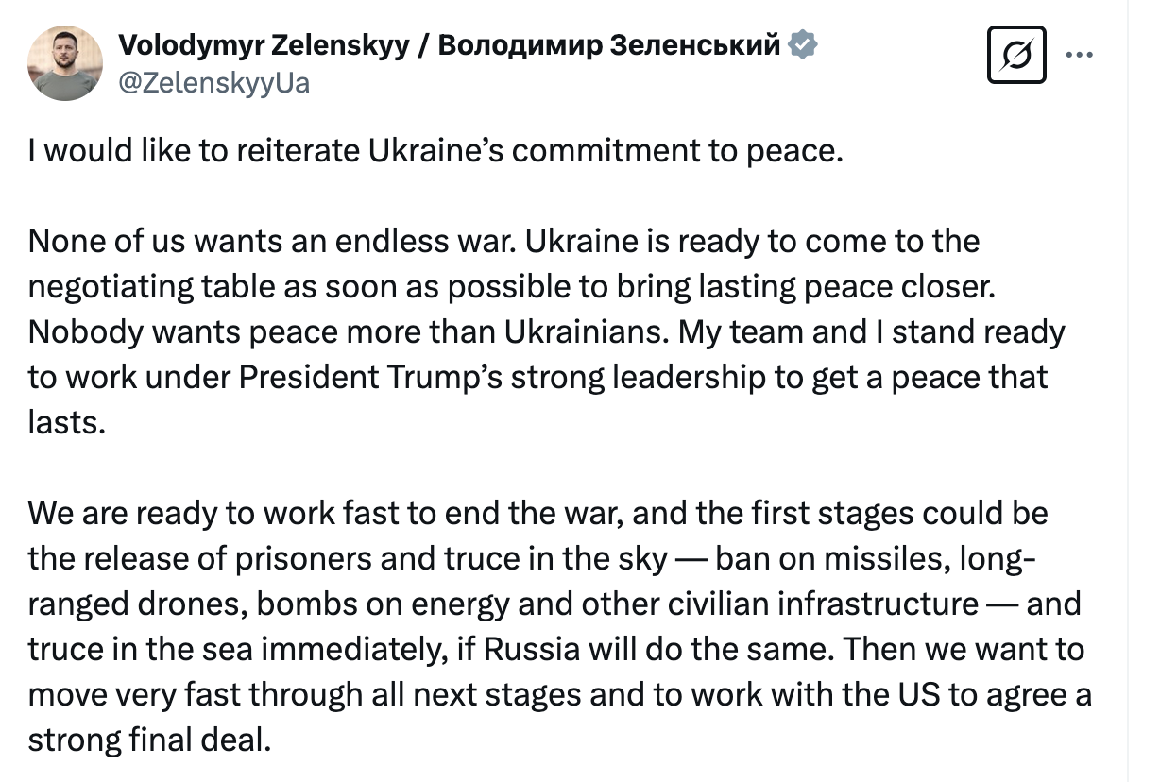
Task: Click the blue verified badge
Action: [803, 44]
